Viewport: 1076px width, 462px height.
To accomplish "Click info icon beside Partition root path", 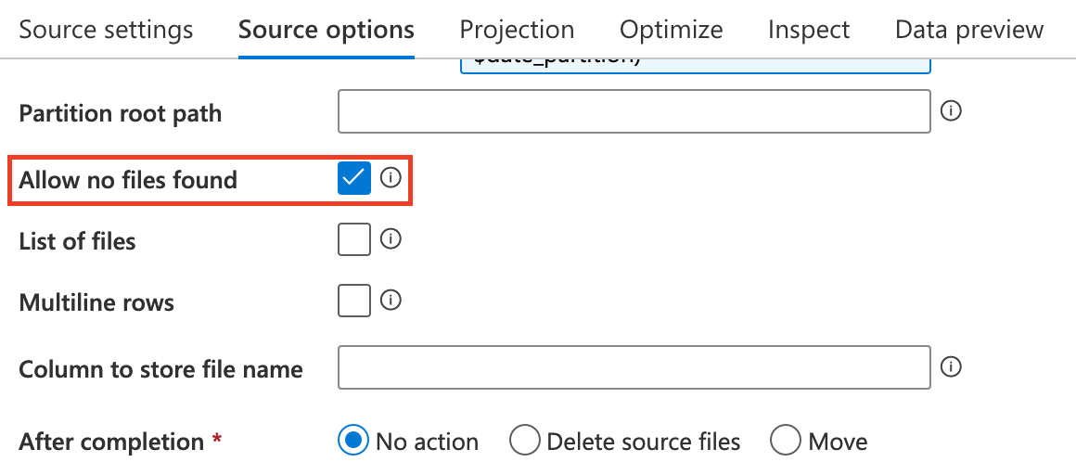I will 951,111.
